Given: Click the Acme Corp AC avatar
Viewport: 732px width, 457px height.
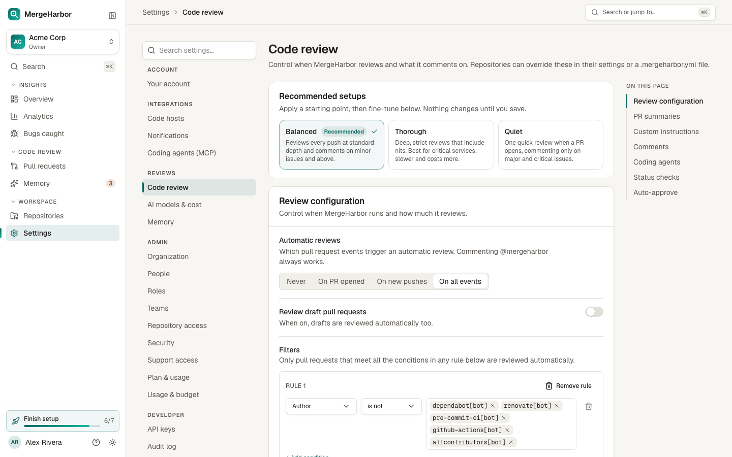Looking at the screenshot, I should [18, 42].
